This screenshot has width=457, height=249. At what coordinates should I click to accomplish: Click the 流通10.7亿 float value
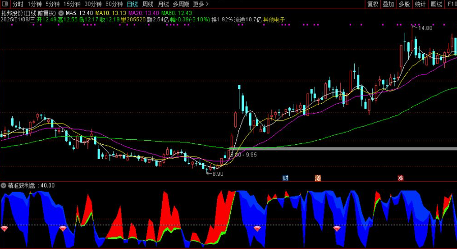248,19
